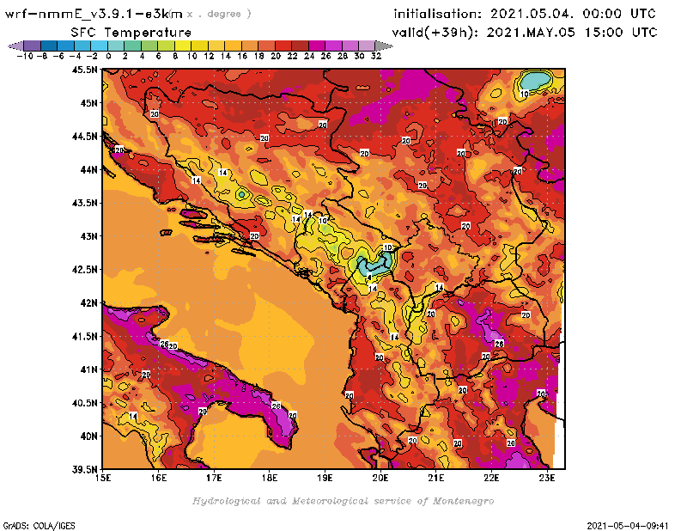Click the dark blue -8 to -6 colorbar swatch
This screenshot has width=687, height=531.
coord(49,46)
